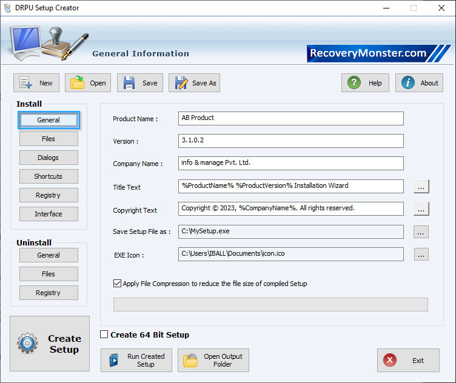Click the DRPU Setup Creator title bar icon
Image resolution: width=456 pixels, height=383 pixels.
7,8
